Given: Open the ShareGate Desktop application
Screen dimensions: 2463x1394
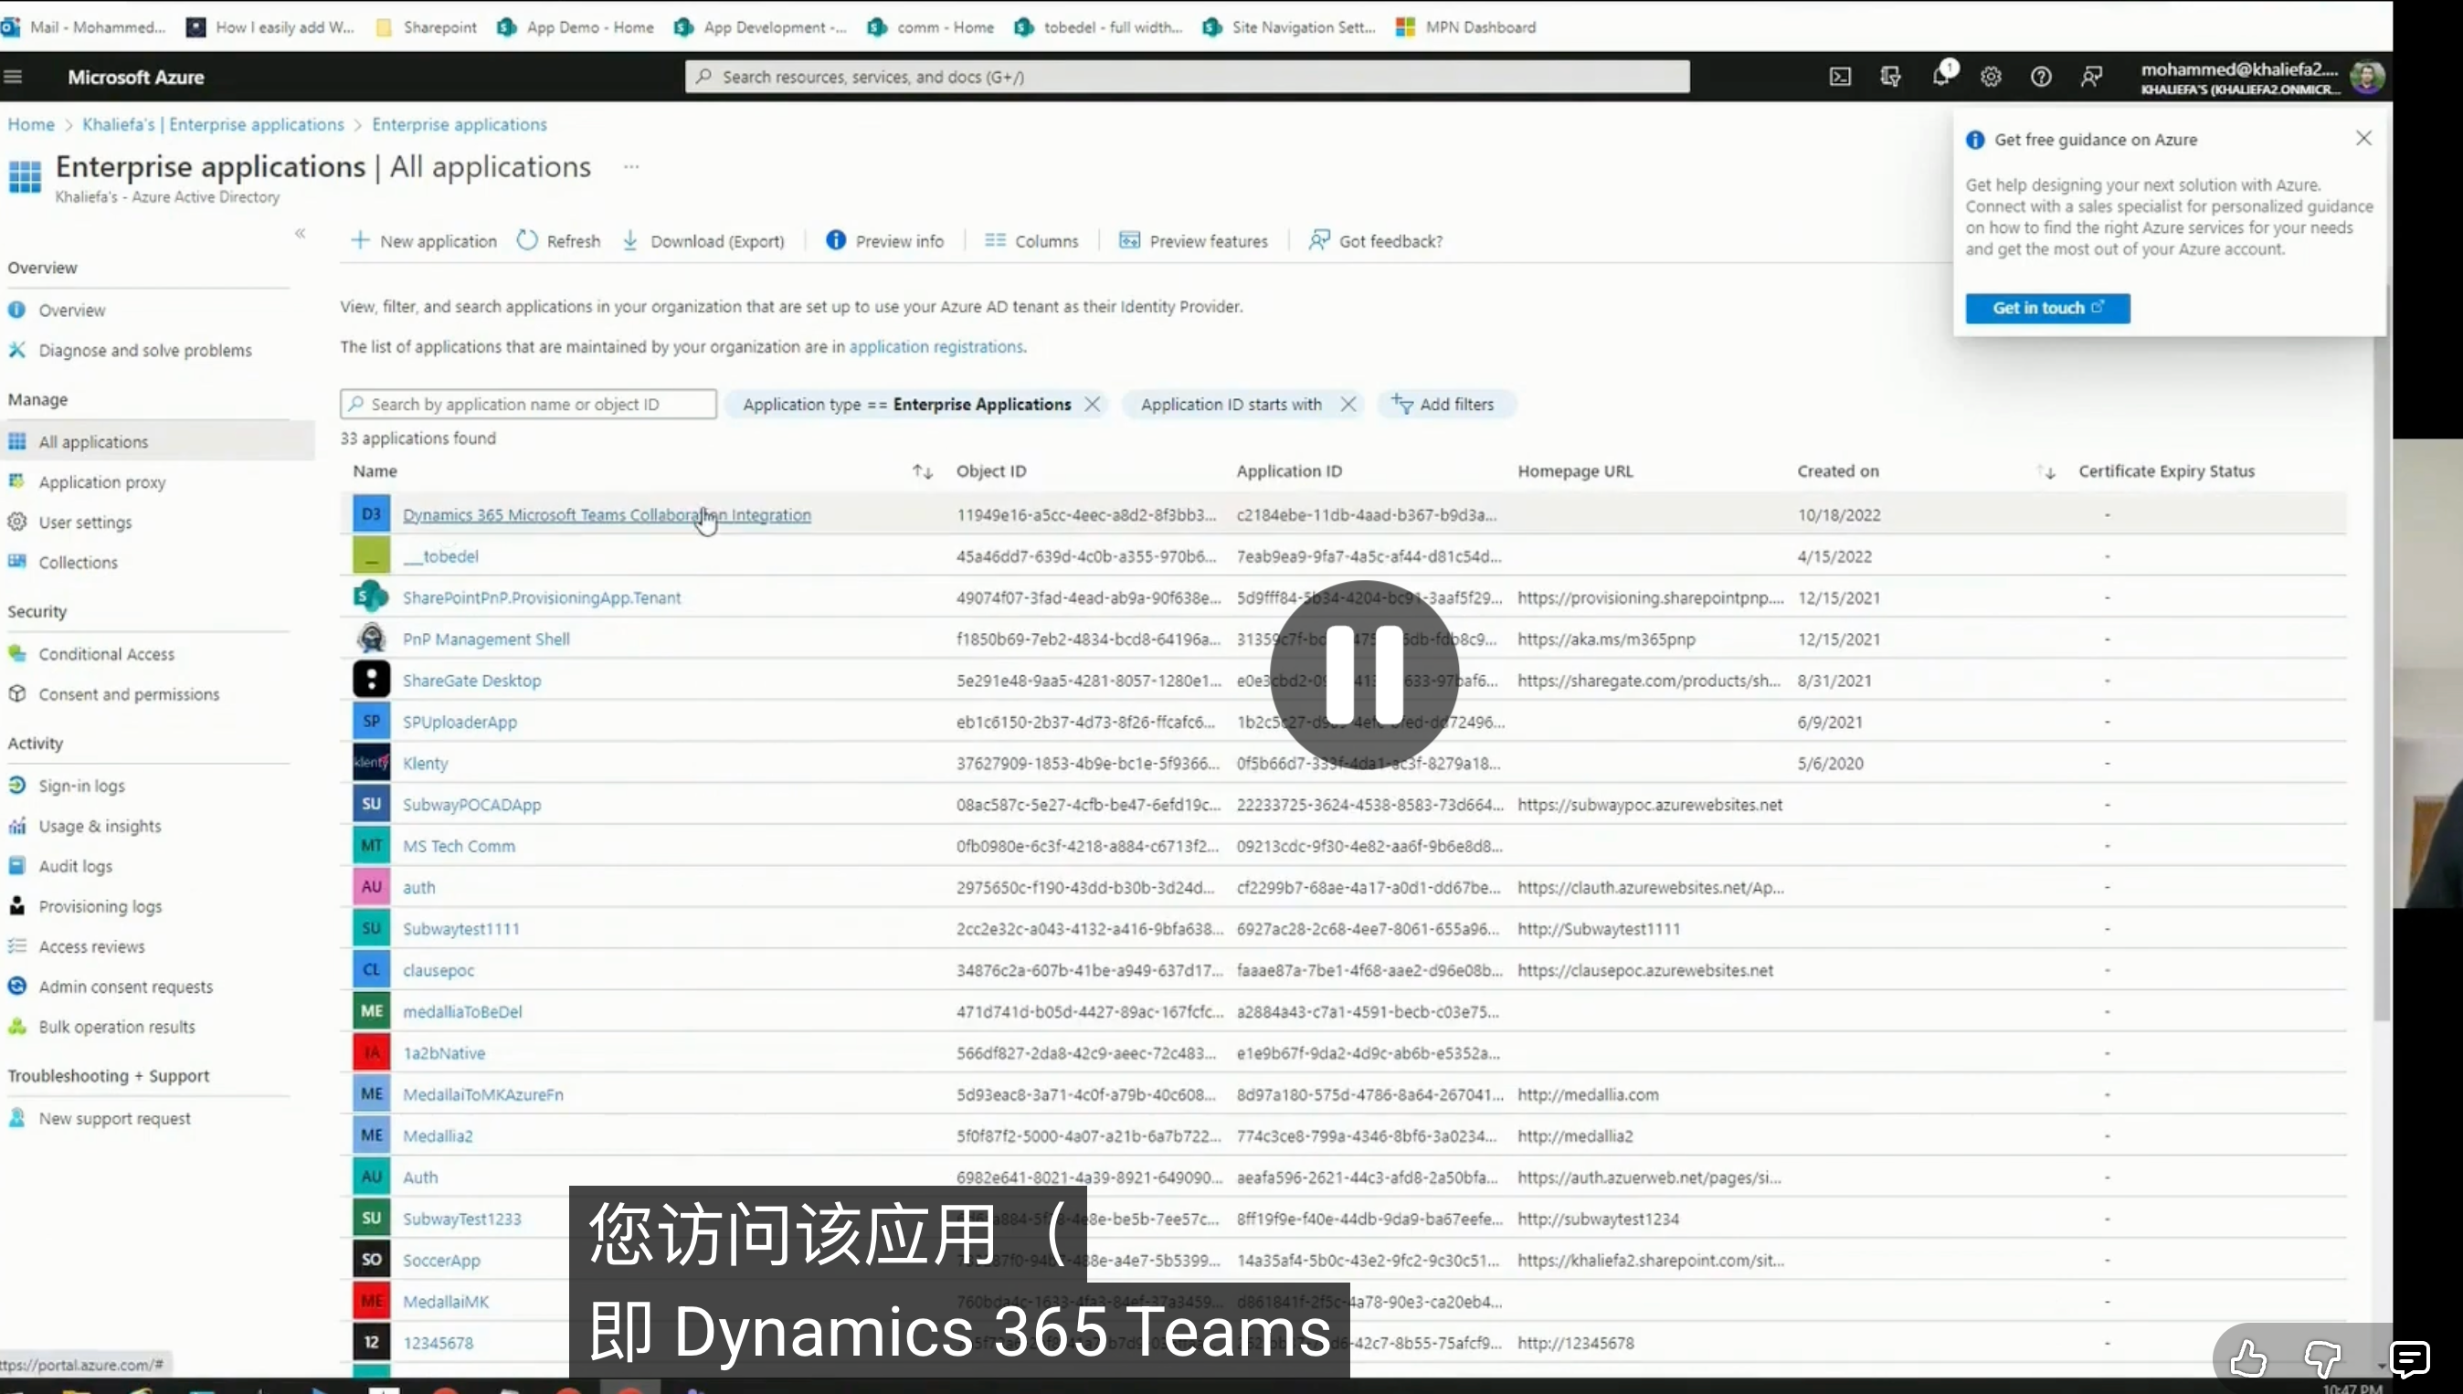Looking at the screenshot, I should (x=472, y=681).
